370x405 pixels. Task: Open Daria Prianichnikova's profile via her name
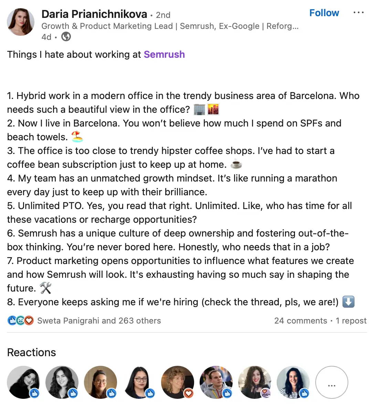(94, 14)
